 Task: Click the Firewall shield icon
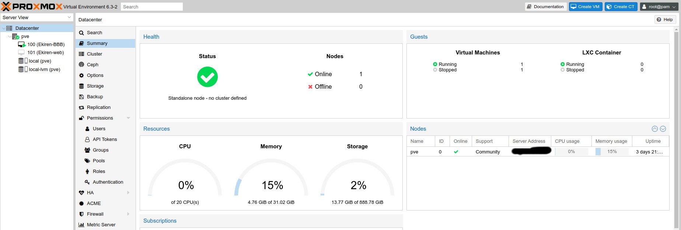point(81,214)
